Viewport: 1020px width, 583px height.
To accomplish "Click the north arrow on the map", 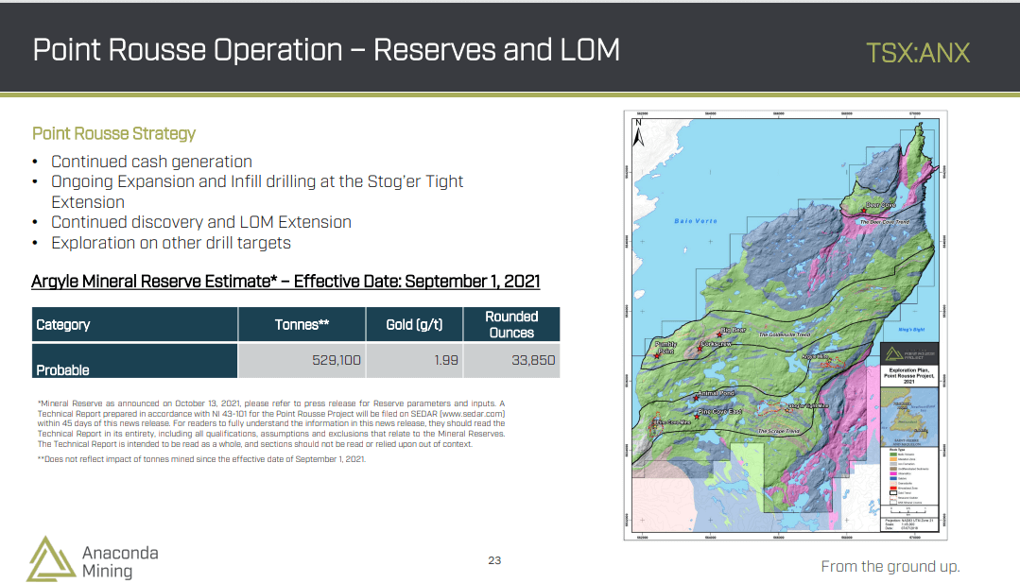I will (x=639, y=133).
